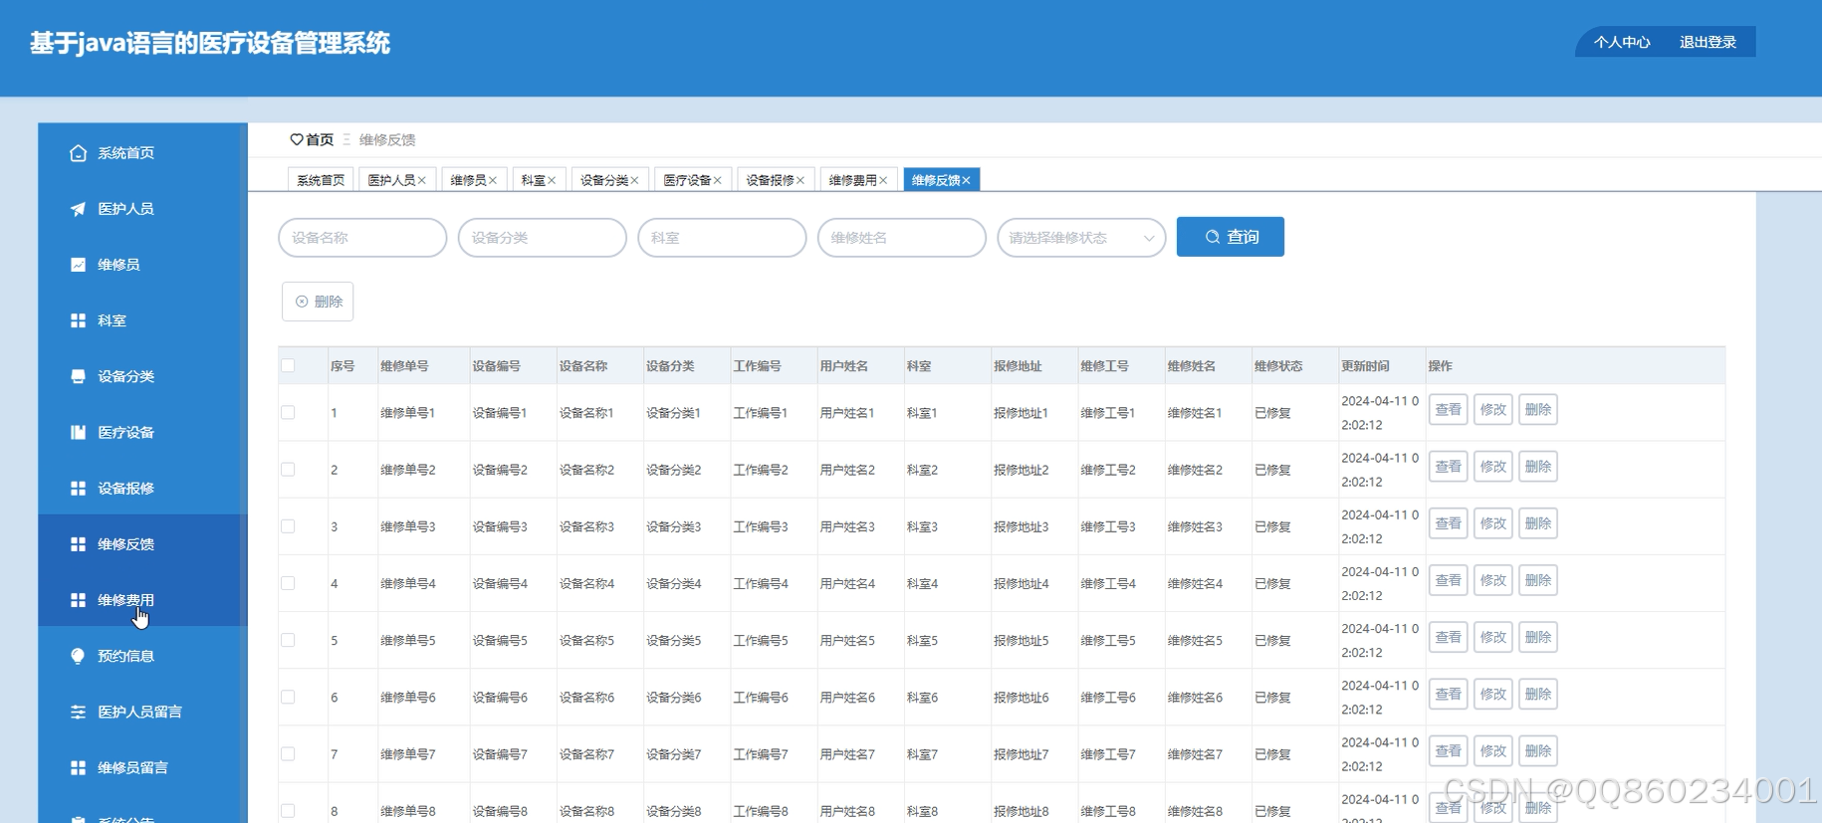Click the heart icon beside 首页 breadcrumb
The height and width of the screenshot is (823, 1822).
point(296,139)
